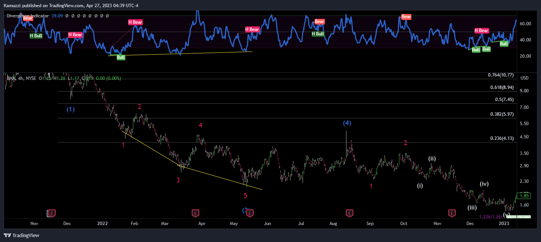Viewport: 541px width, 242px height.
Task: Select the red 3 wave label
Action: [x=178, y=180]
